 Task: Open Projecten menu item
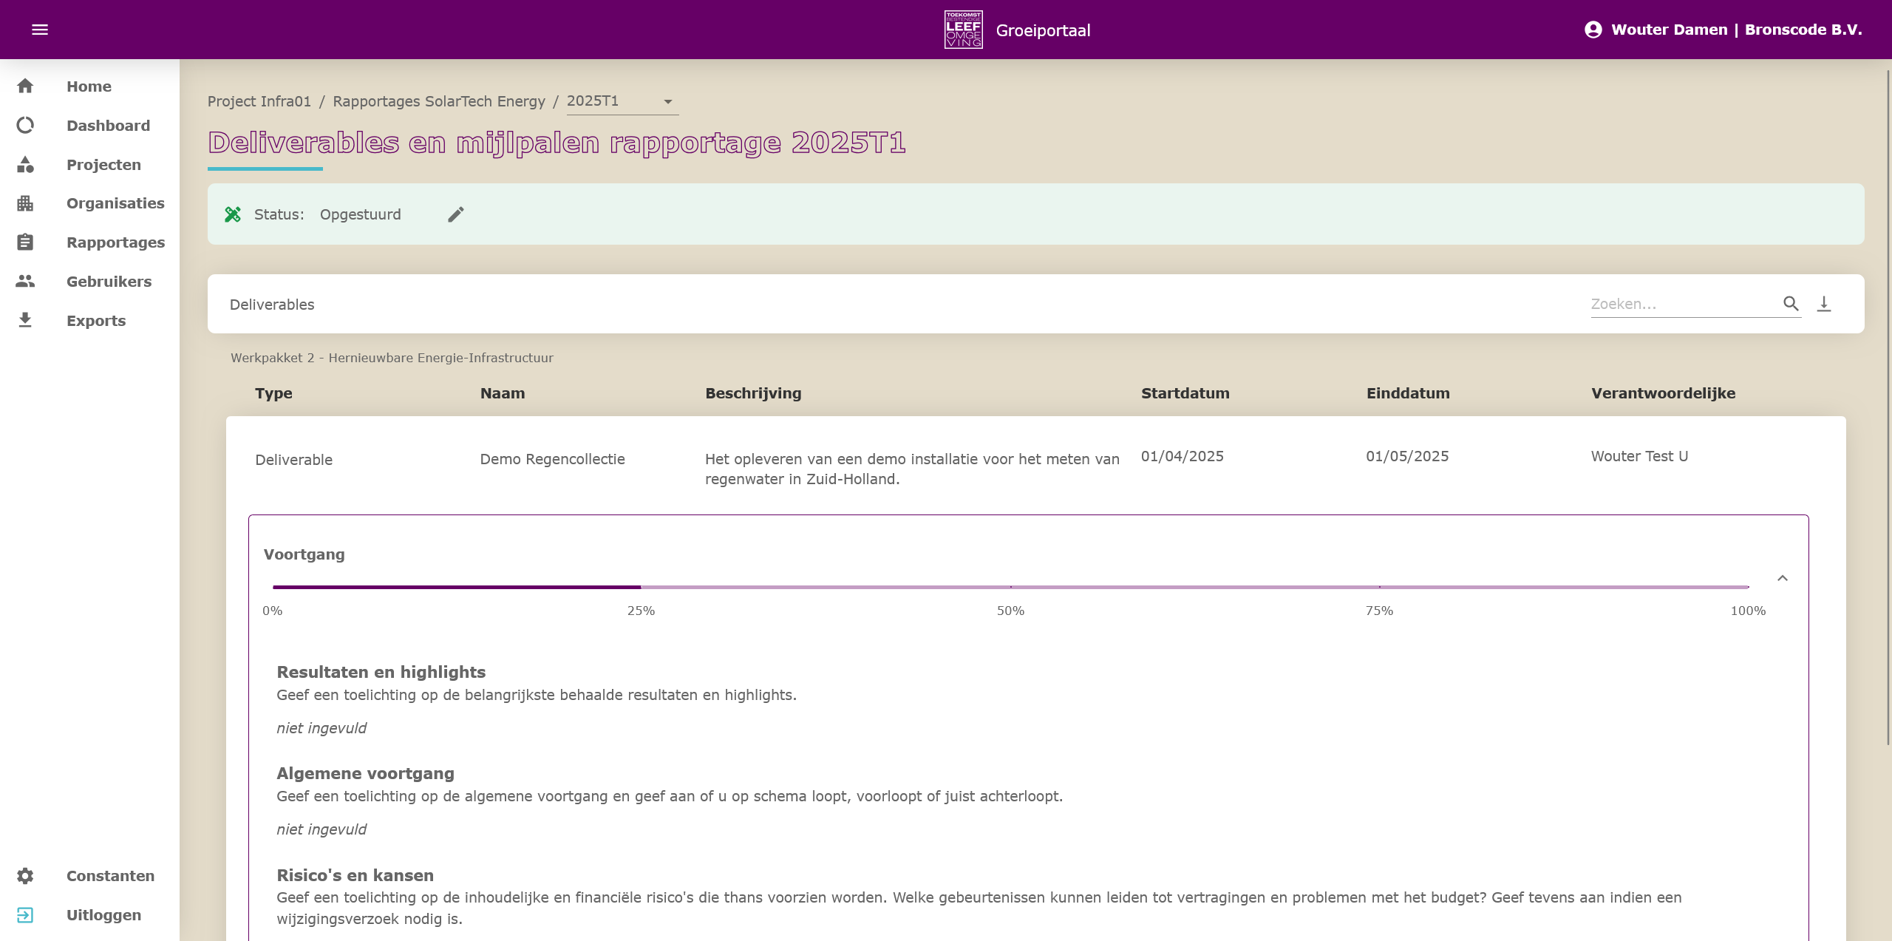click(x=103, y=165)
